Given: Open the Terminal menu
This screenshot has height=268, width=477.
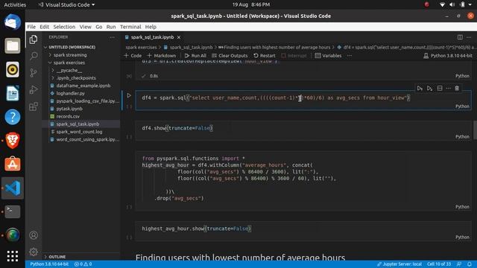Looking at the screenshot, I should coord(130,27).
